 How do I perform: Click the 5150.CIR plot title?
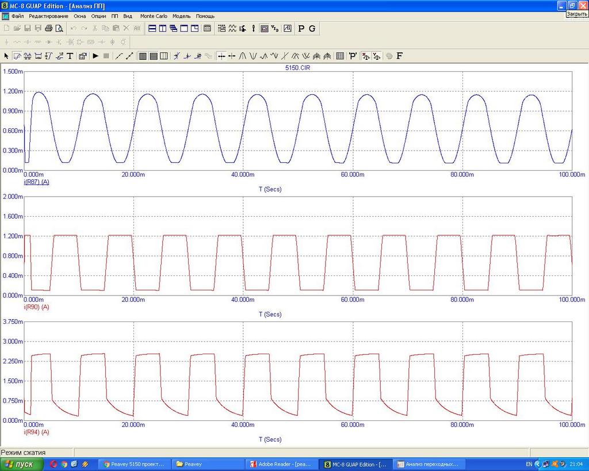(x=298, y=68)
